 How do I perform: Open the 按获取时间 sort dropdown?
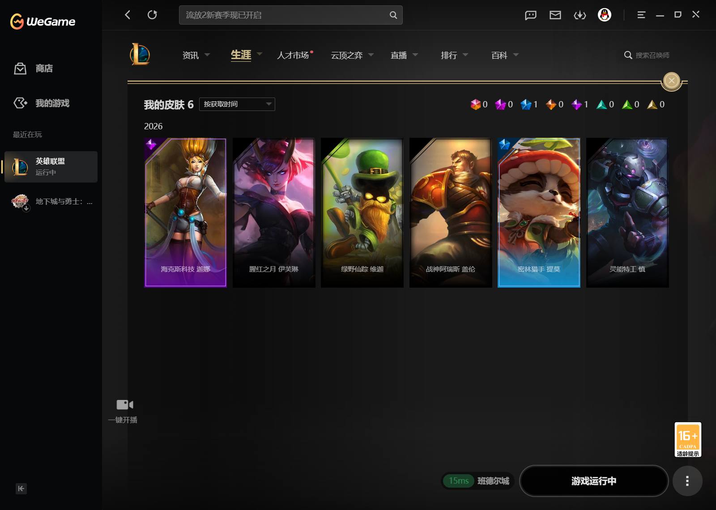pos(237,104)
